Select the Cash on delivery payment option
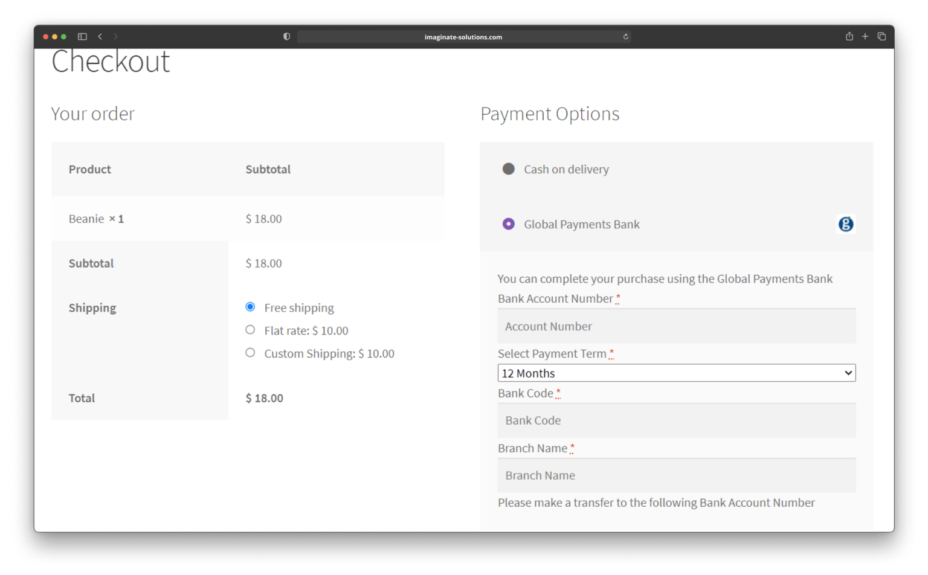 tap(509, 169)
